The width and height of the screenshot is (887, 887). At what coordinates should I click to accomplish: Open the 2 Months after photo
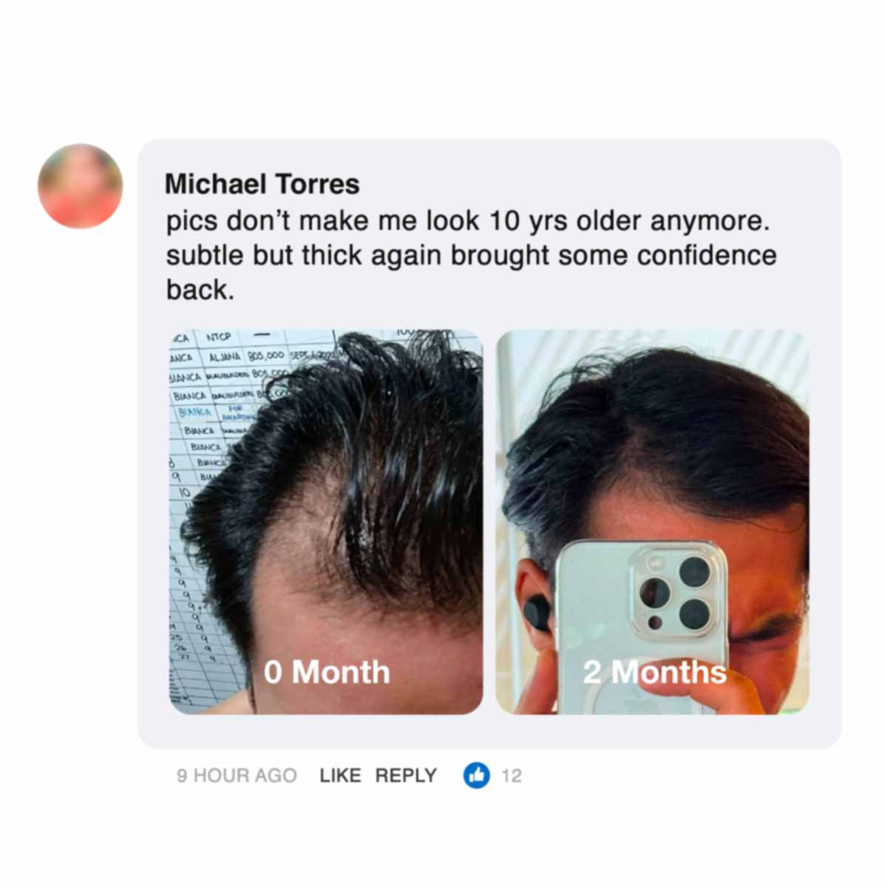pos(653,522)
